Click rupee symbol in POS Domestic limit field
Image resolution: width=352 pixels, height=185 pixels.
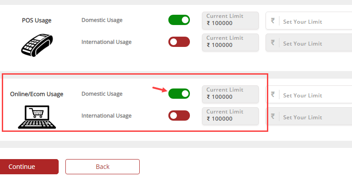273,21
